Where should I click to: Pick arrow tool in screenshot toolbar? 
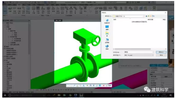74,86
